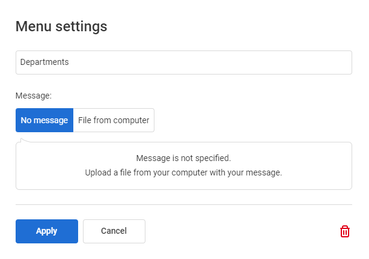Dismiss changes with the white Cancel button
This screenshot has height=259, width=369.
(114, 231)
